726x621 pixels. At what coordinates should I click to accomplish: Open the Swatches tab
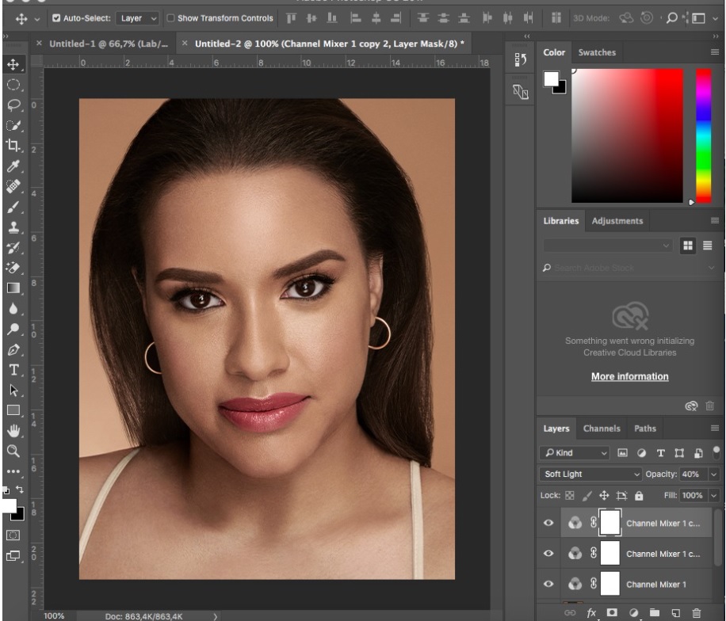(597, 52)
